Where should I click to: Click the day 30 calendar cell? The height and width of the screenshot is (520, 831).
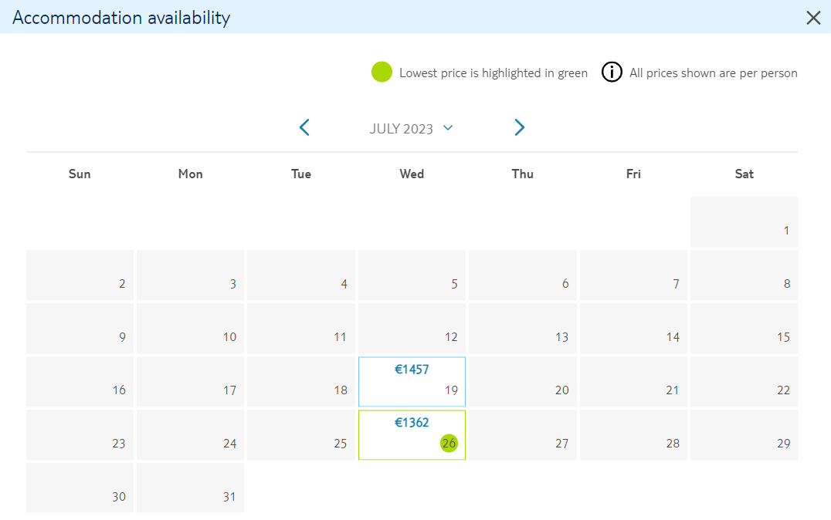[80, 488]
